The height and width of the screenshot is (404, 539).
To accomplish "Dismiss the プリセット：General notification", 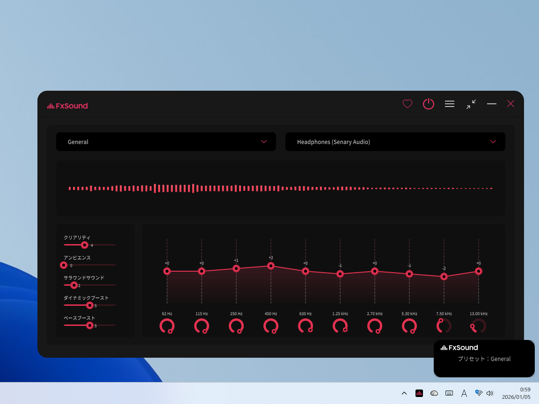I will coord(484,359).
